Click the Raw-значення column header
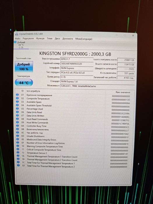This screenshot has height=204, width=153. pyautogui.click(x=123, y=92)
